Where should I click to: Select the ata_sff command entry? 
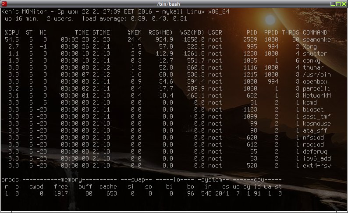coord(315,131)
